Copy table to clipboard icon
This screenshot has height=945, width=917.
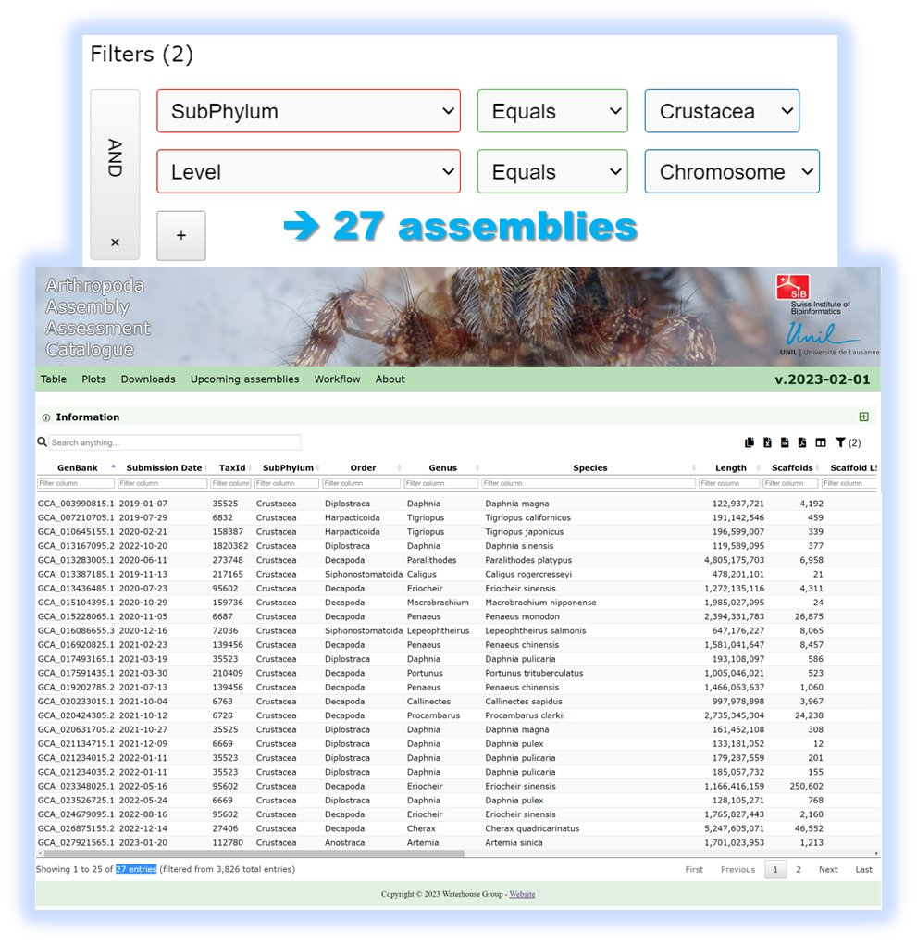point(750,442)
